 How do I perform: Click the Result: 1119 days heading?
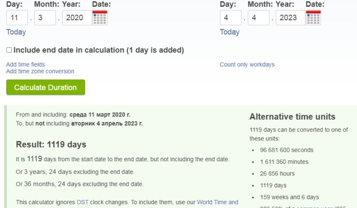51,145
